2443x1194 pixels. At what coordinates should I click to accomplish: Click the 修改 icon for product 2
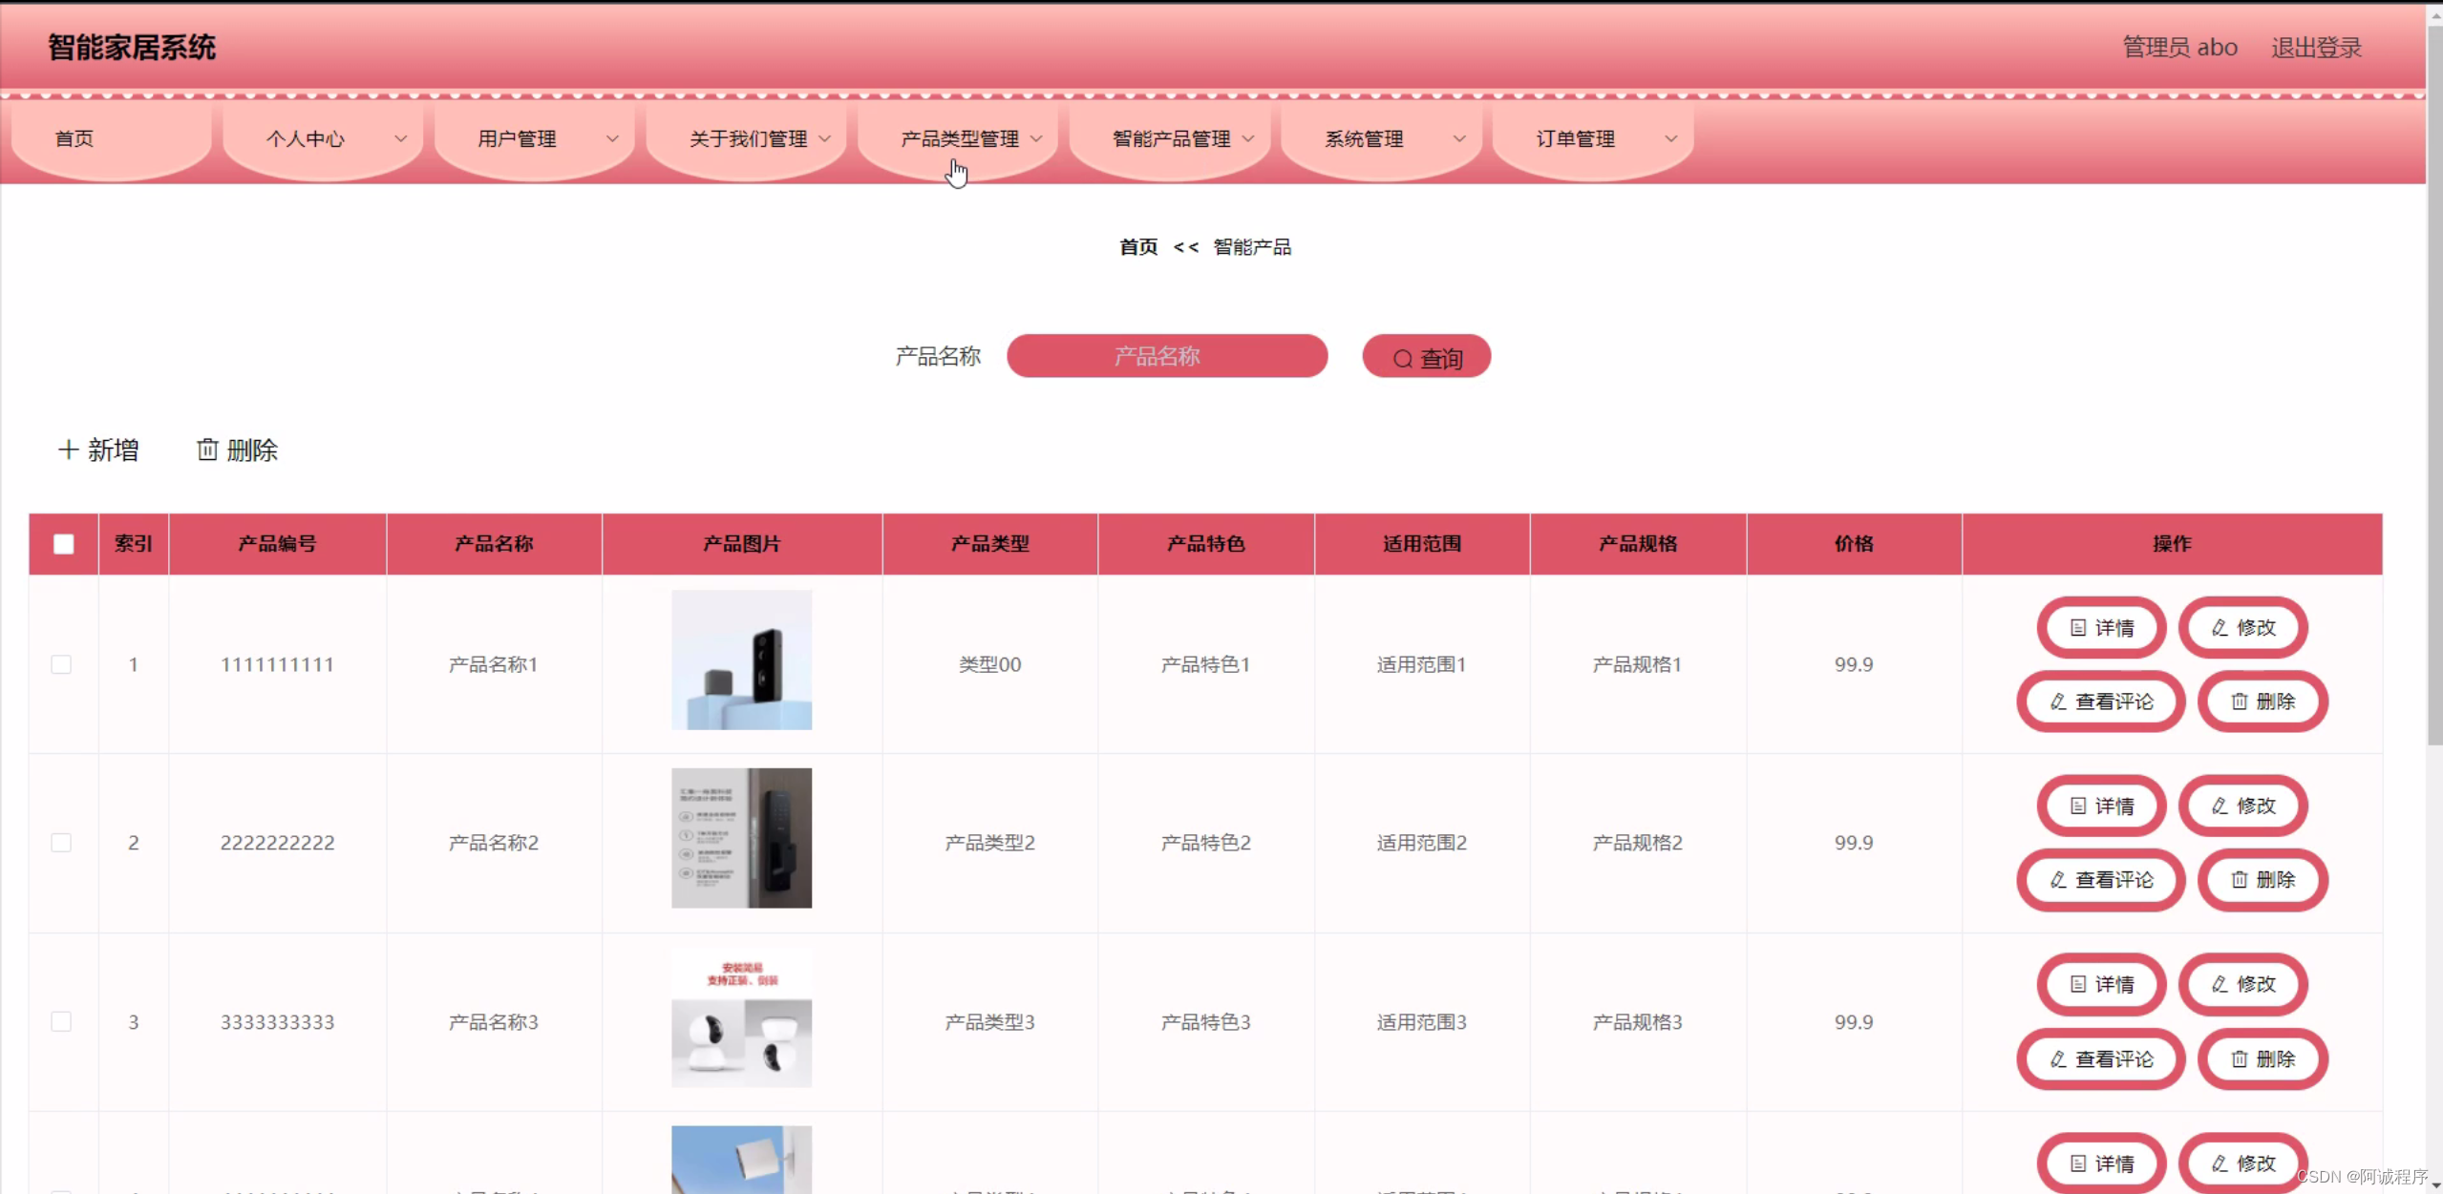2246,805
